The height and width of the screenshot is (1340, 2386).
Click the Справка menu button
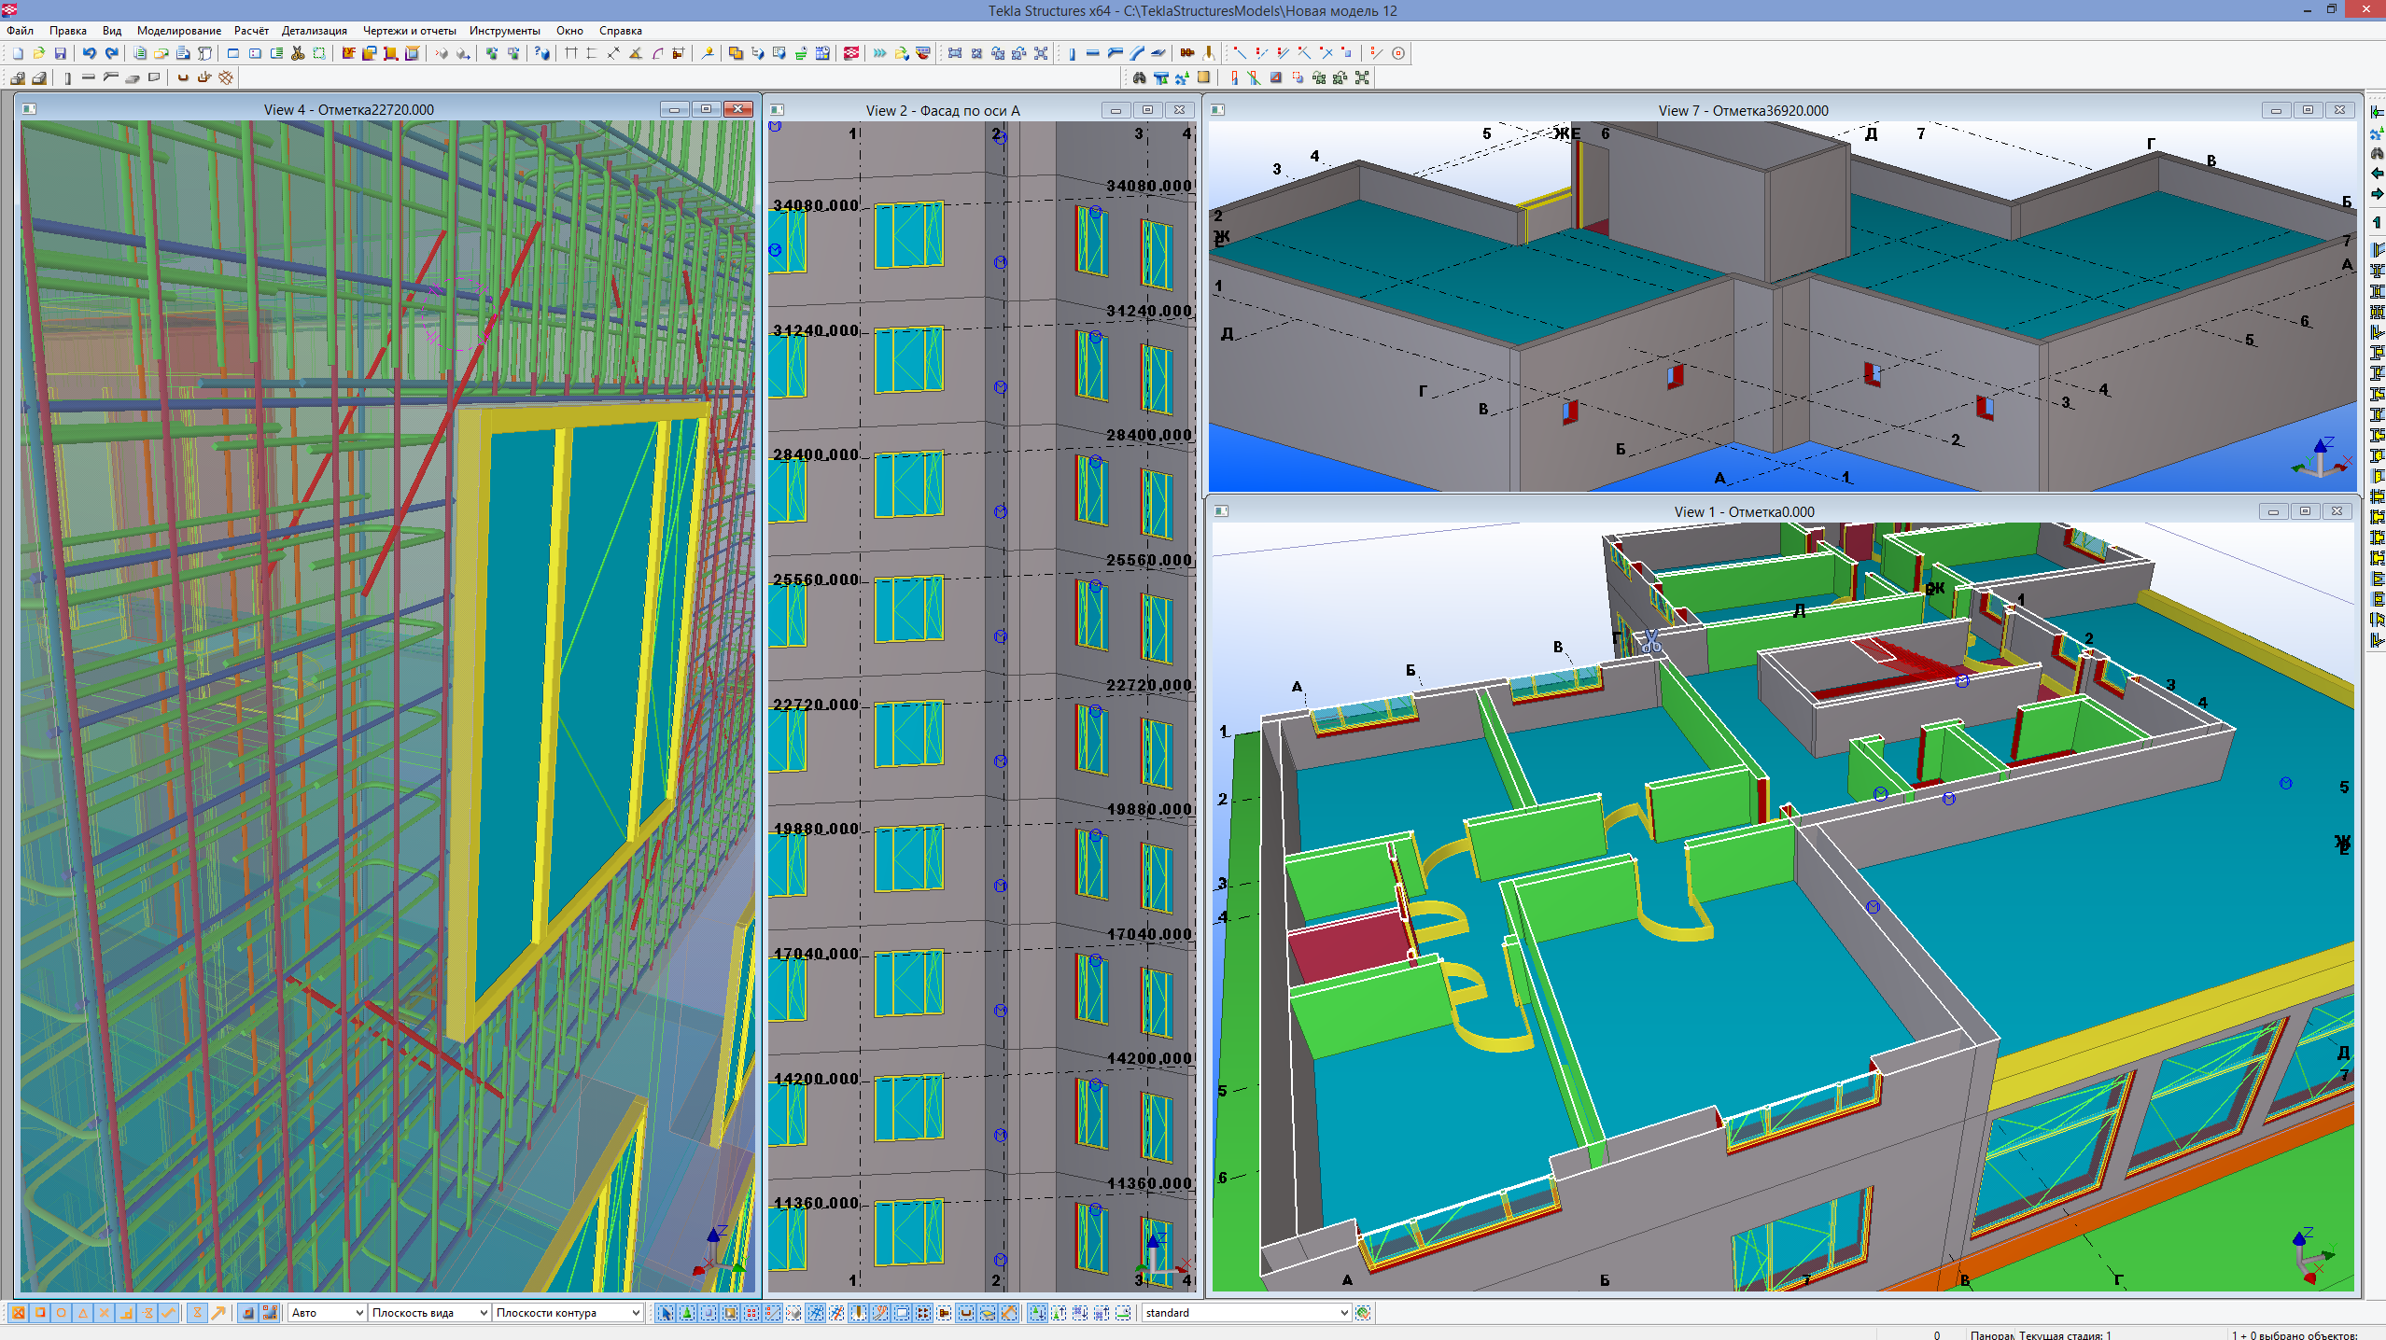pos(620,31)
